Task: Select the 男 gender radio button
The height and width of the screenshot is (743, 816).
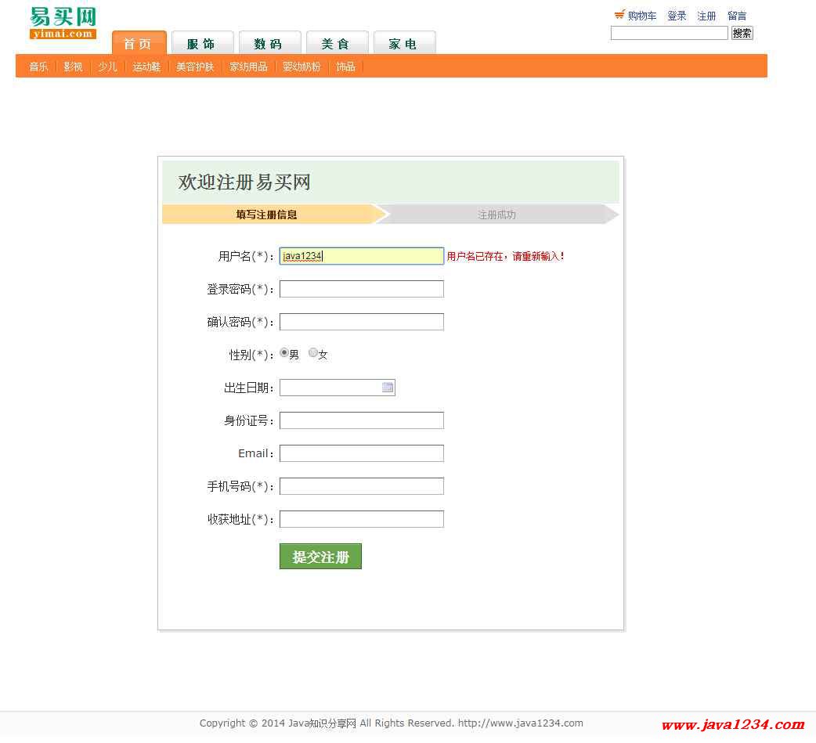Action: pyautogui.click(x=284, y=353)
